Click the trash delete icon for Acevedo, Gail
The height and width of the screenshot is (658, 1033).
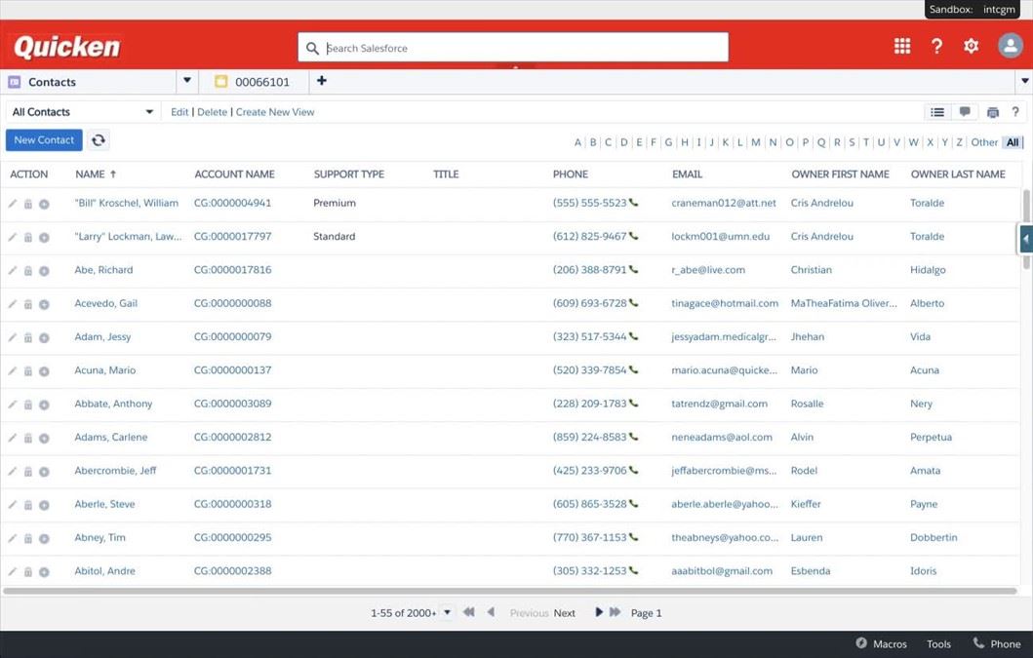click(28, 304)
